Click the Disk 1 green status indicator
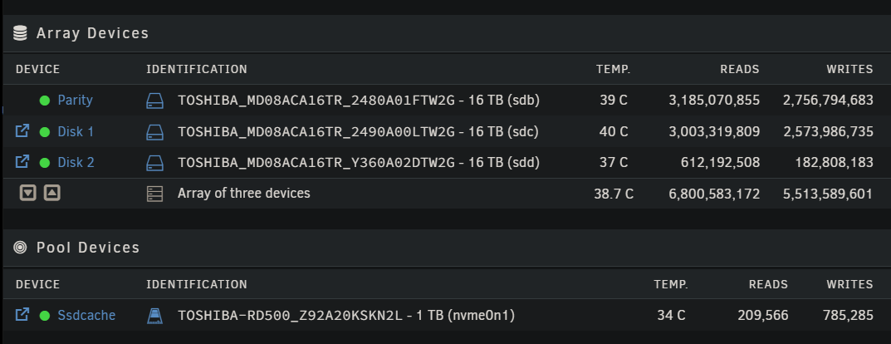 pos(45,132)
